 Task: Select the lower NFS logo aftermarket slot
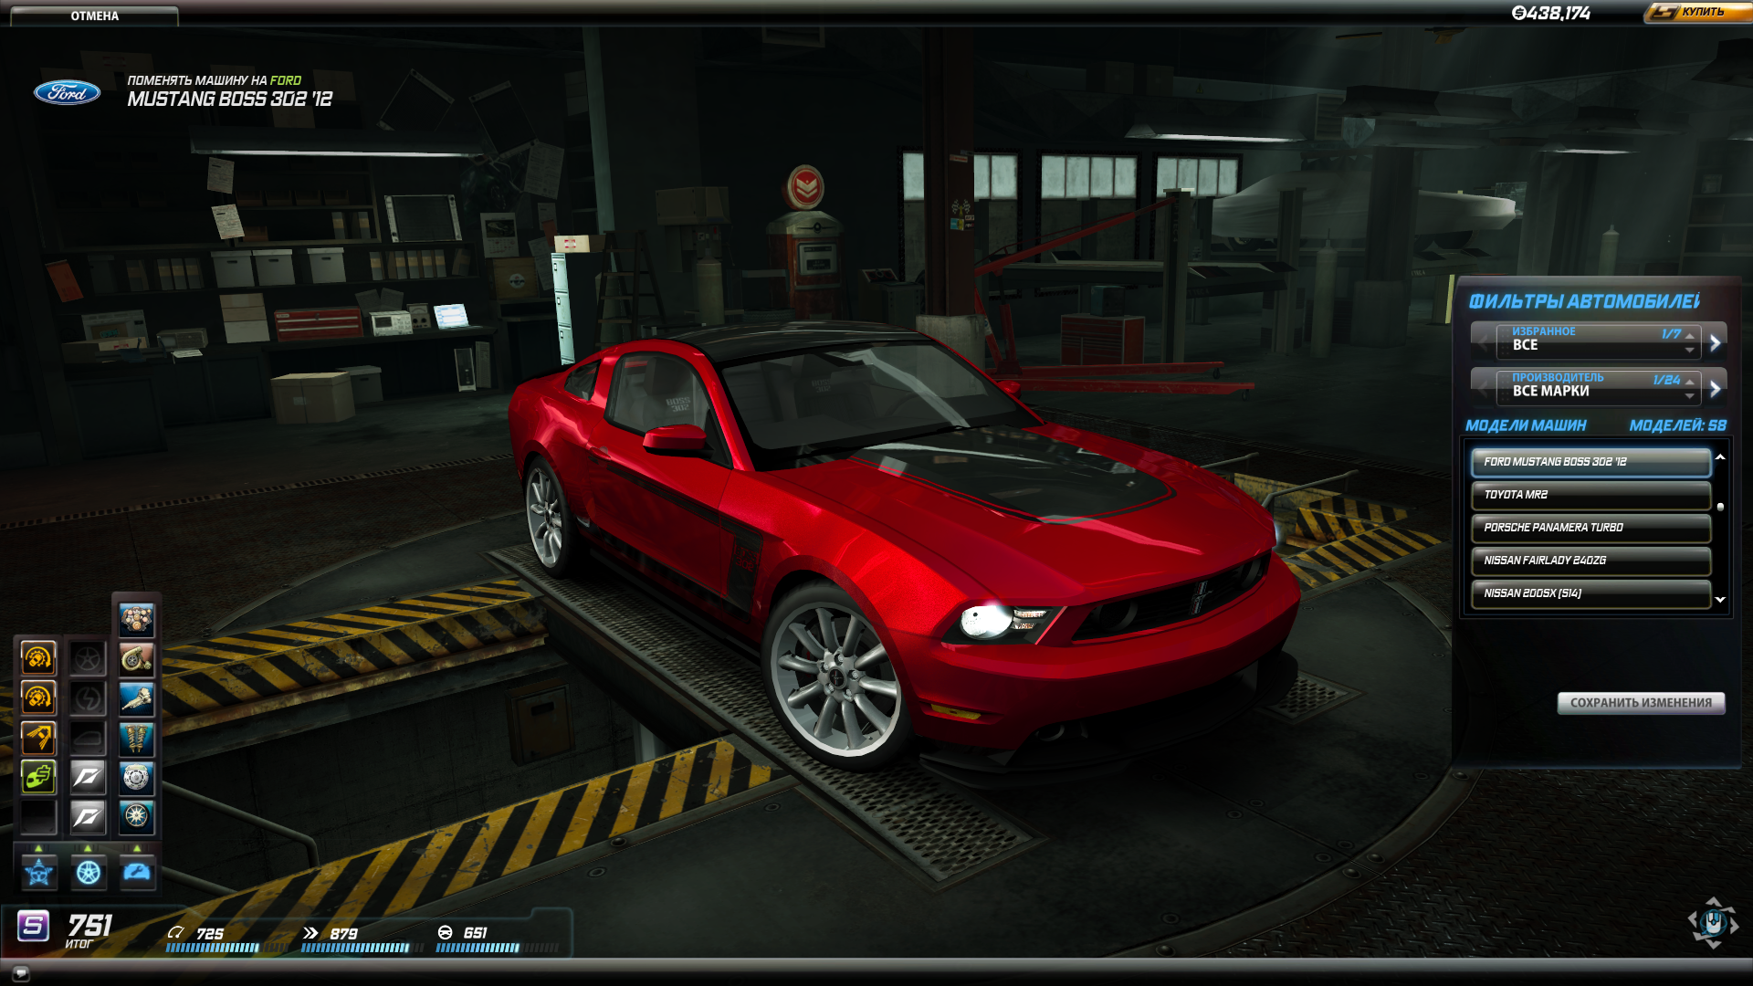pos(88,816)
